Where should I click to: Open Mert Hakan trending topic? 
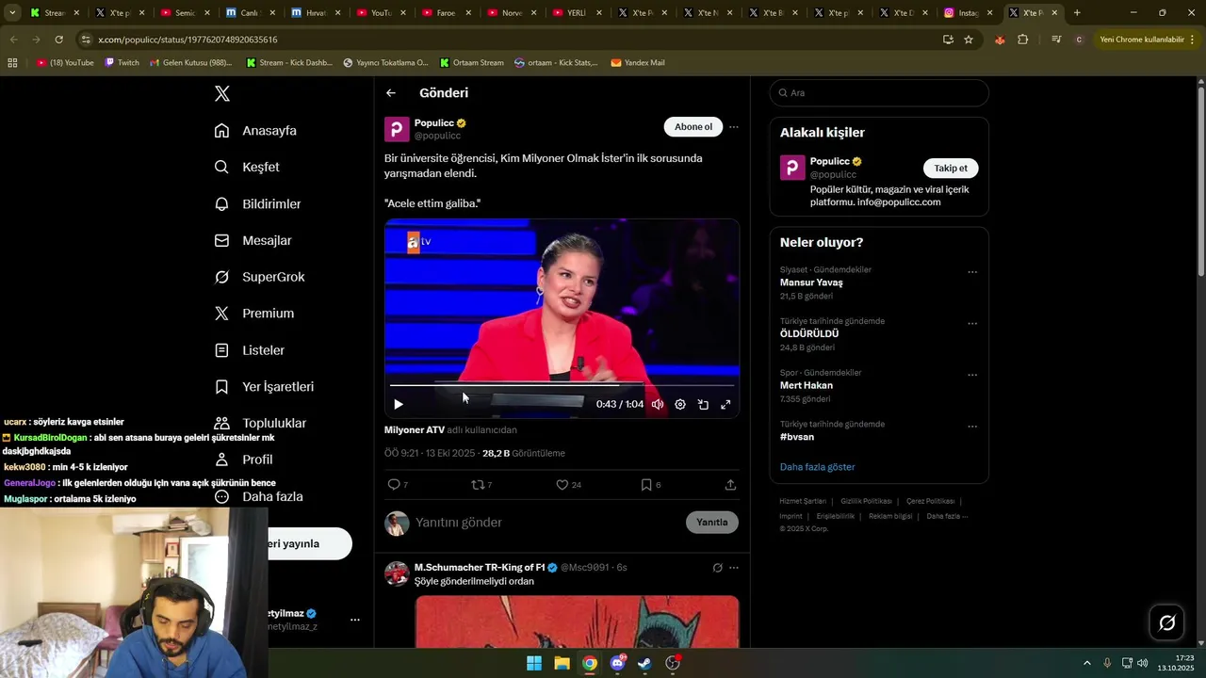click(807, 385)
